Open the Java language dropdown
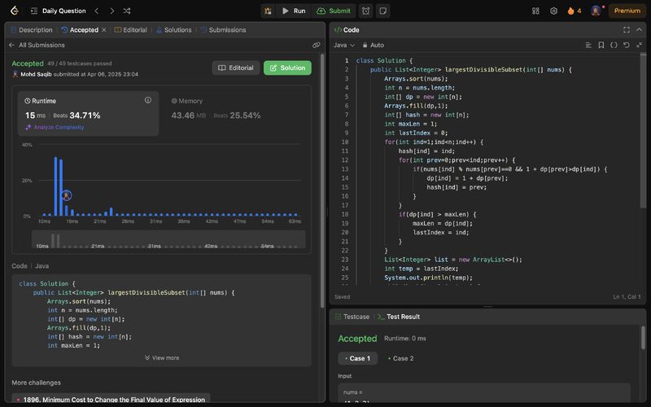 tap(343, 45)
